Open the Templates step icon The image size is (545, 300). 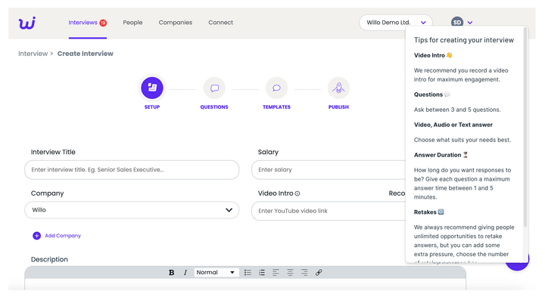[x=277, y=88]
